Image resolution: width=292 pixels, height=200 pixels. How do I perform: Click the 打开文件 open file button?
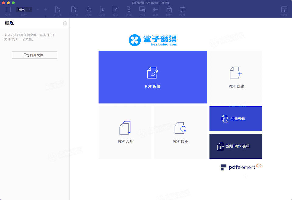click(34, 55)
